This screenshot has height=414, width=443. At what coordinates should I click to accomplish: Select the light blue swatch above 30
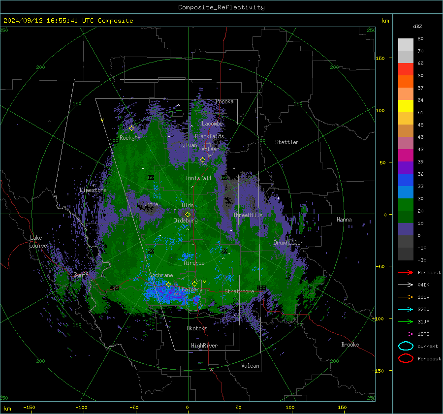[406, 192]
